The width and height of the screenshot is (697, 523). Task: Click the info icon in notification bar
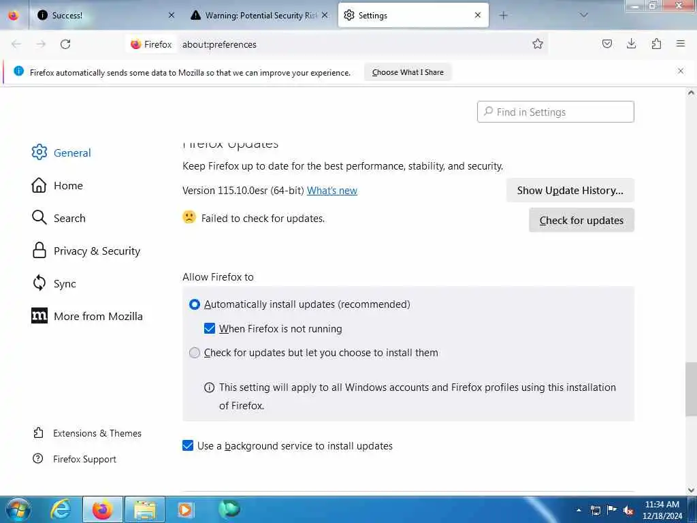point(18,71)
